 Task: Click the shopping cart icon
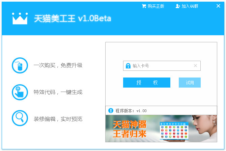tap(144, 6)
